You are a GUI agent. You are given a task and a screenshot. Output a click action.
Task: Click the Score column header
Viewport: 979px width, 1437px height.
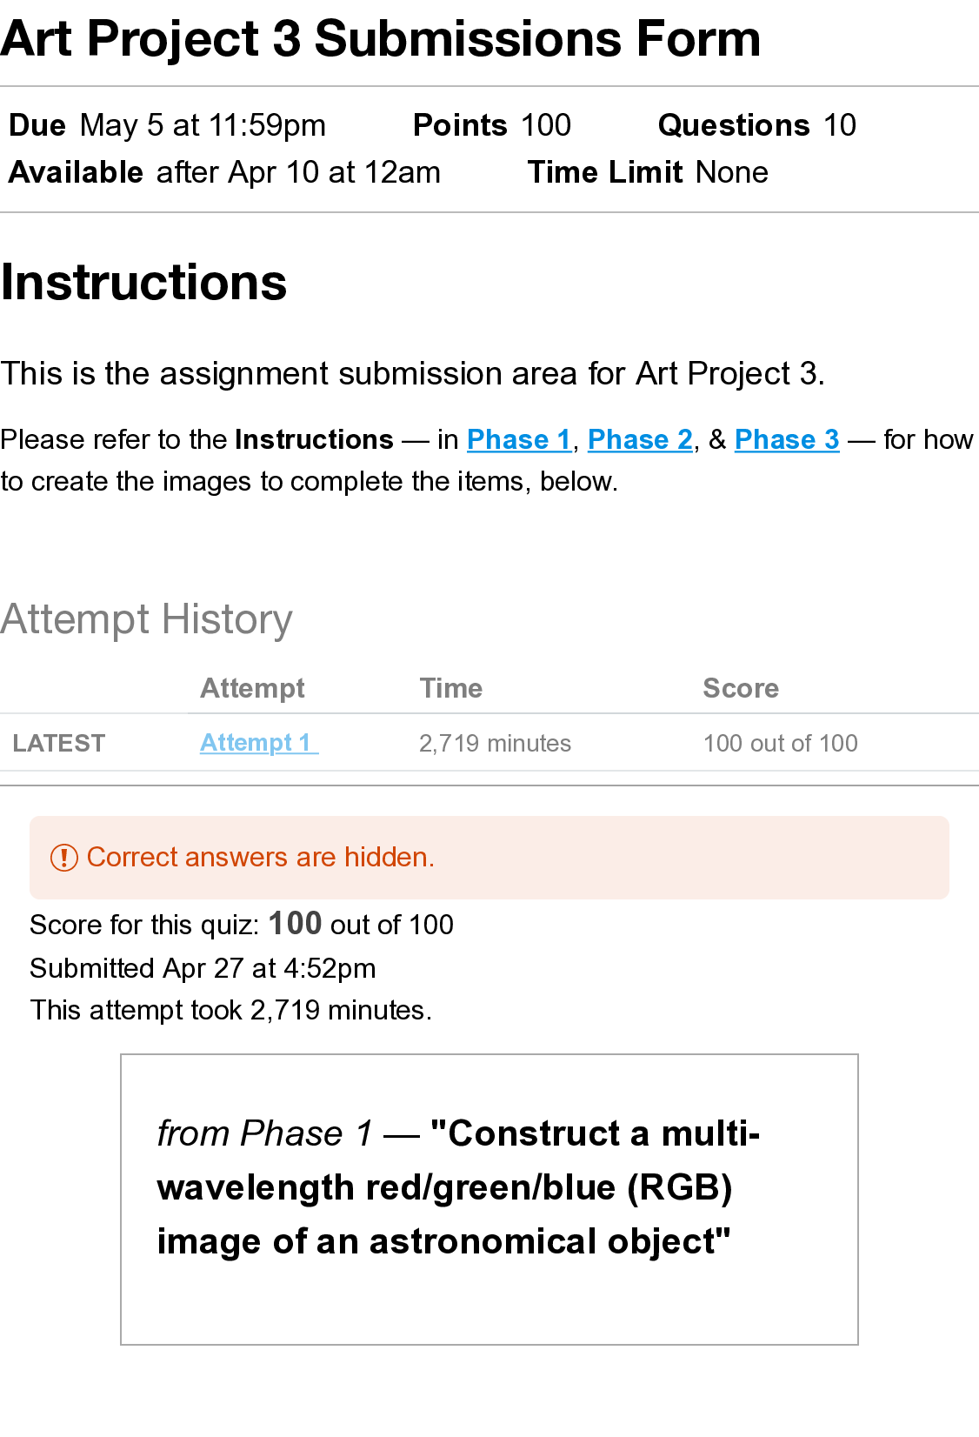click(x=741, y=688)
